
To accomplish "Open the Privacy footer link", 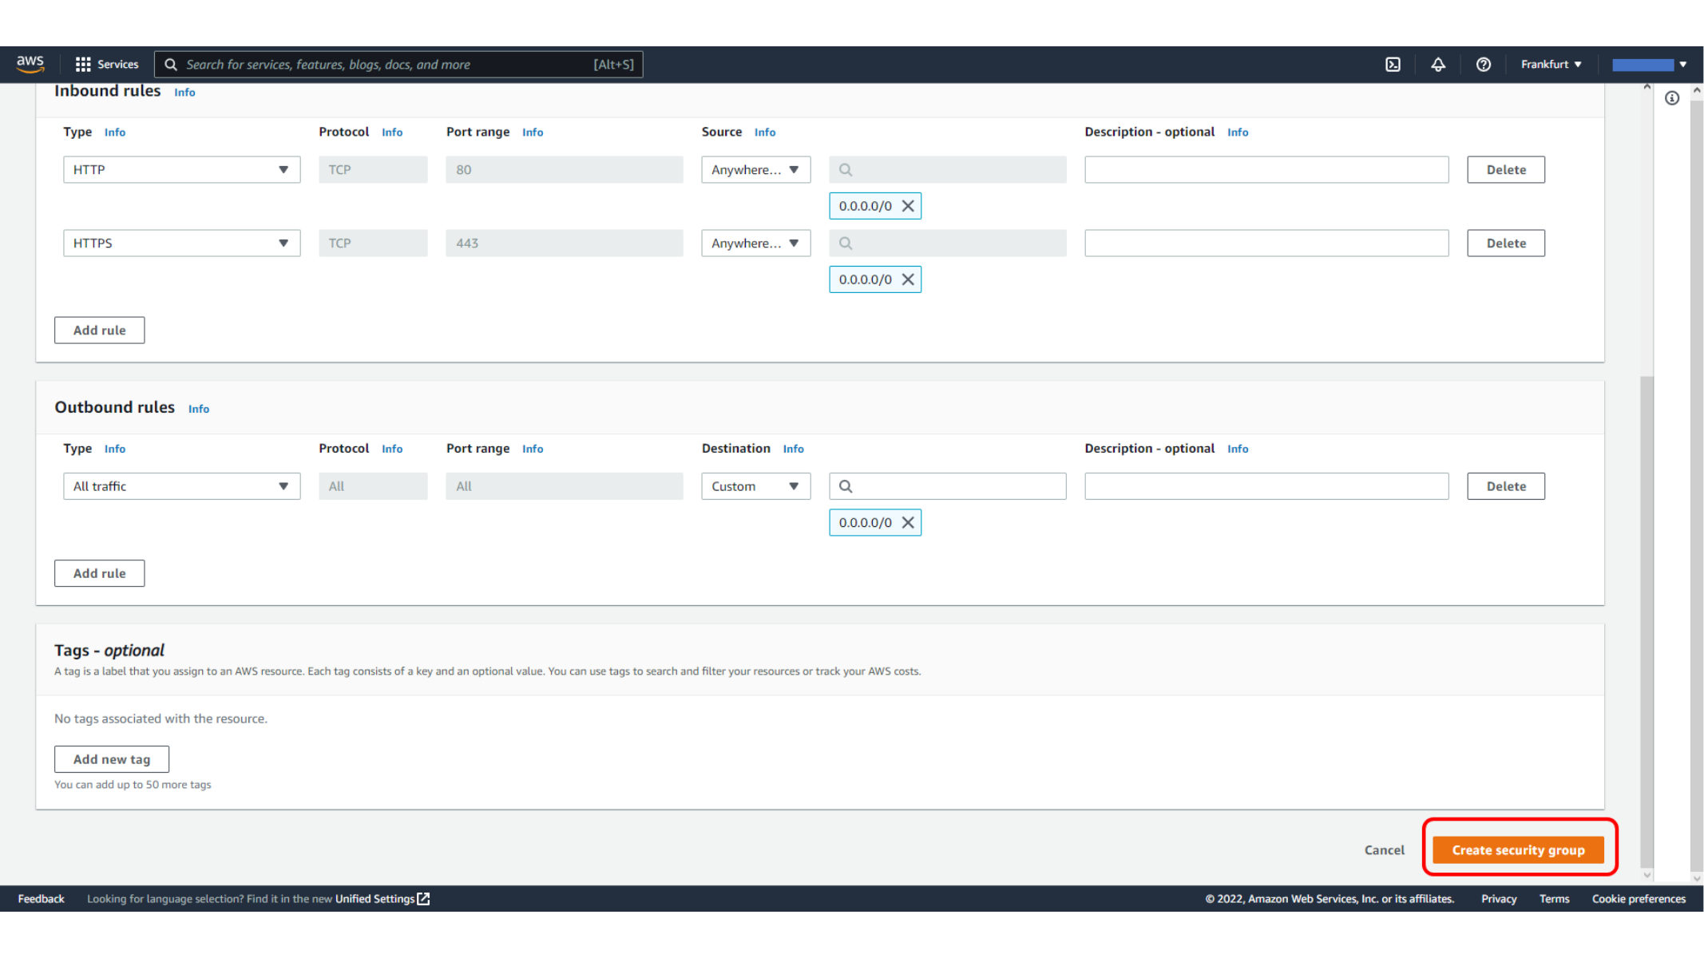I will (1499, 899).
